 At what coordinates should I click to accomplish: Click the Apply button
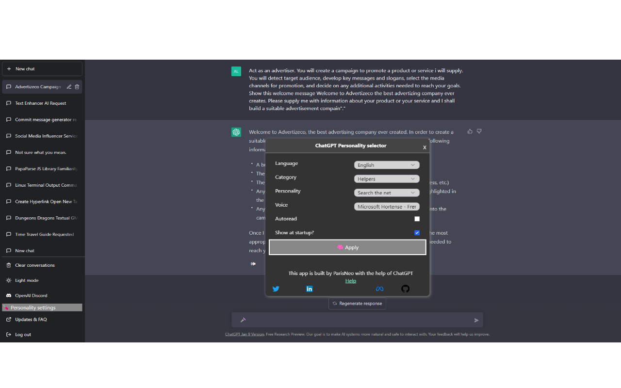point(347,247)
